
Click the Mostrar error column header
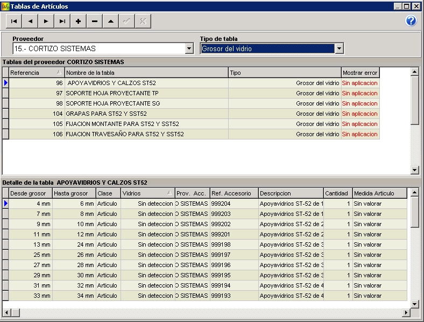[360, 73]
